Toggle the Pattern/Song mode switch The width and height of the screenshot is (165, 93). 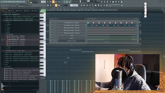(x=31, y=2)
